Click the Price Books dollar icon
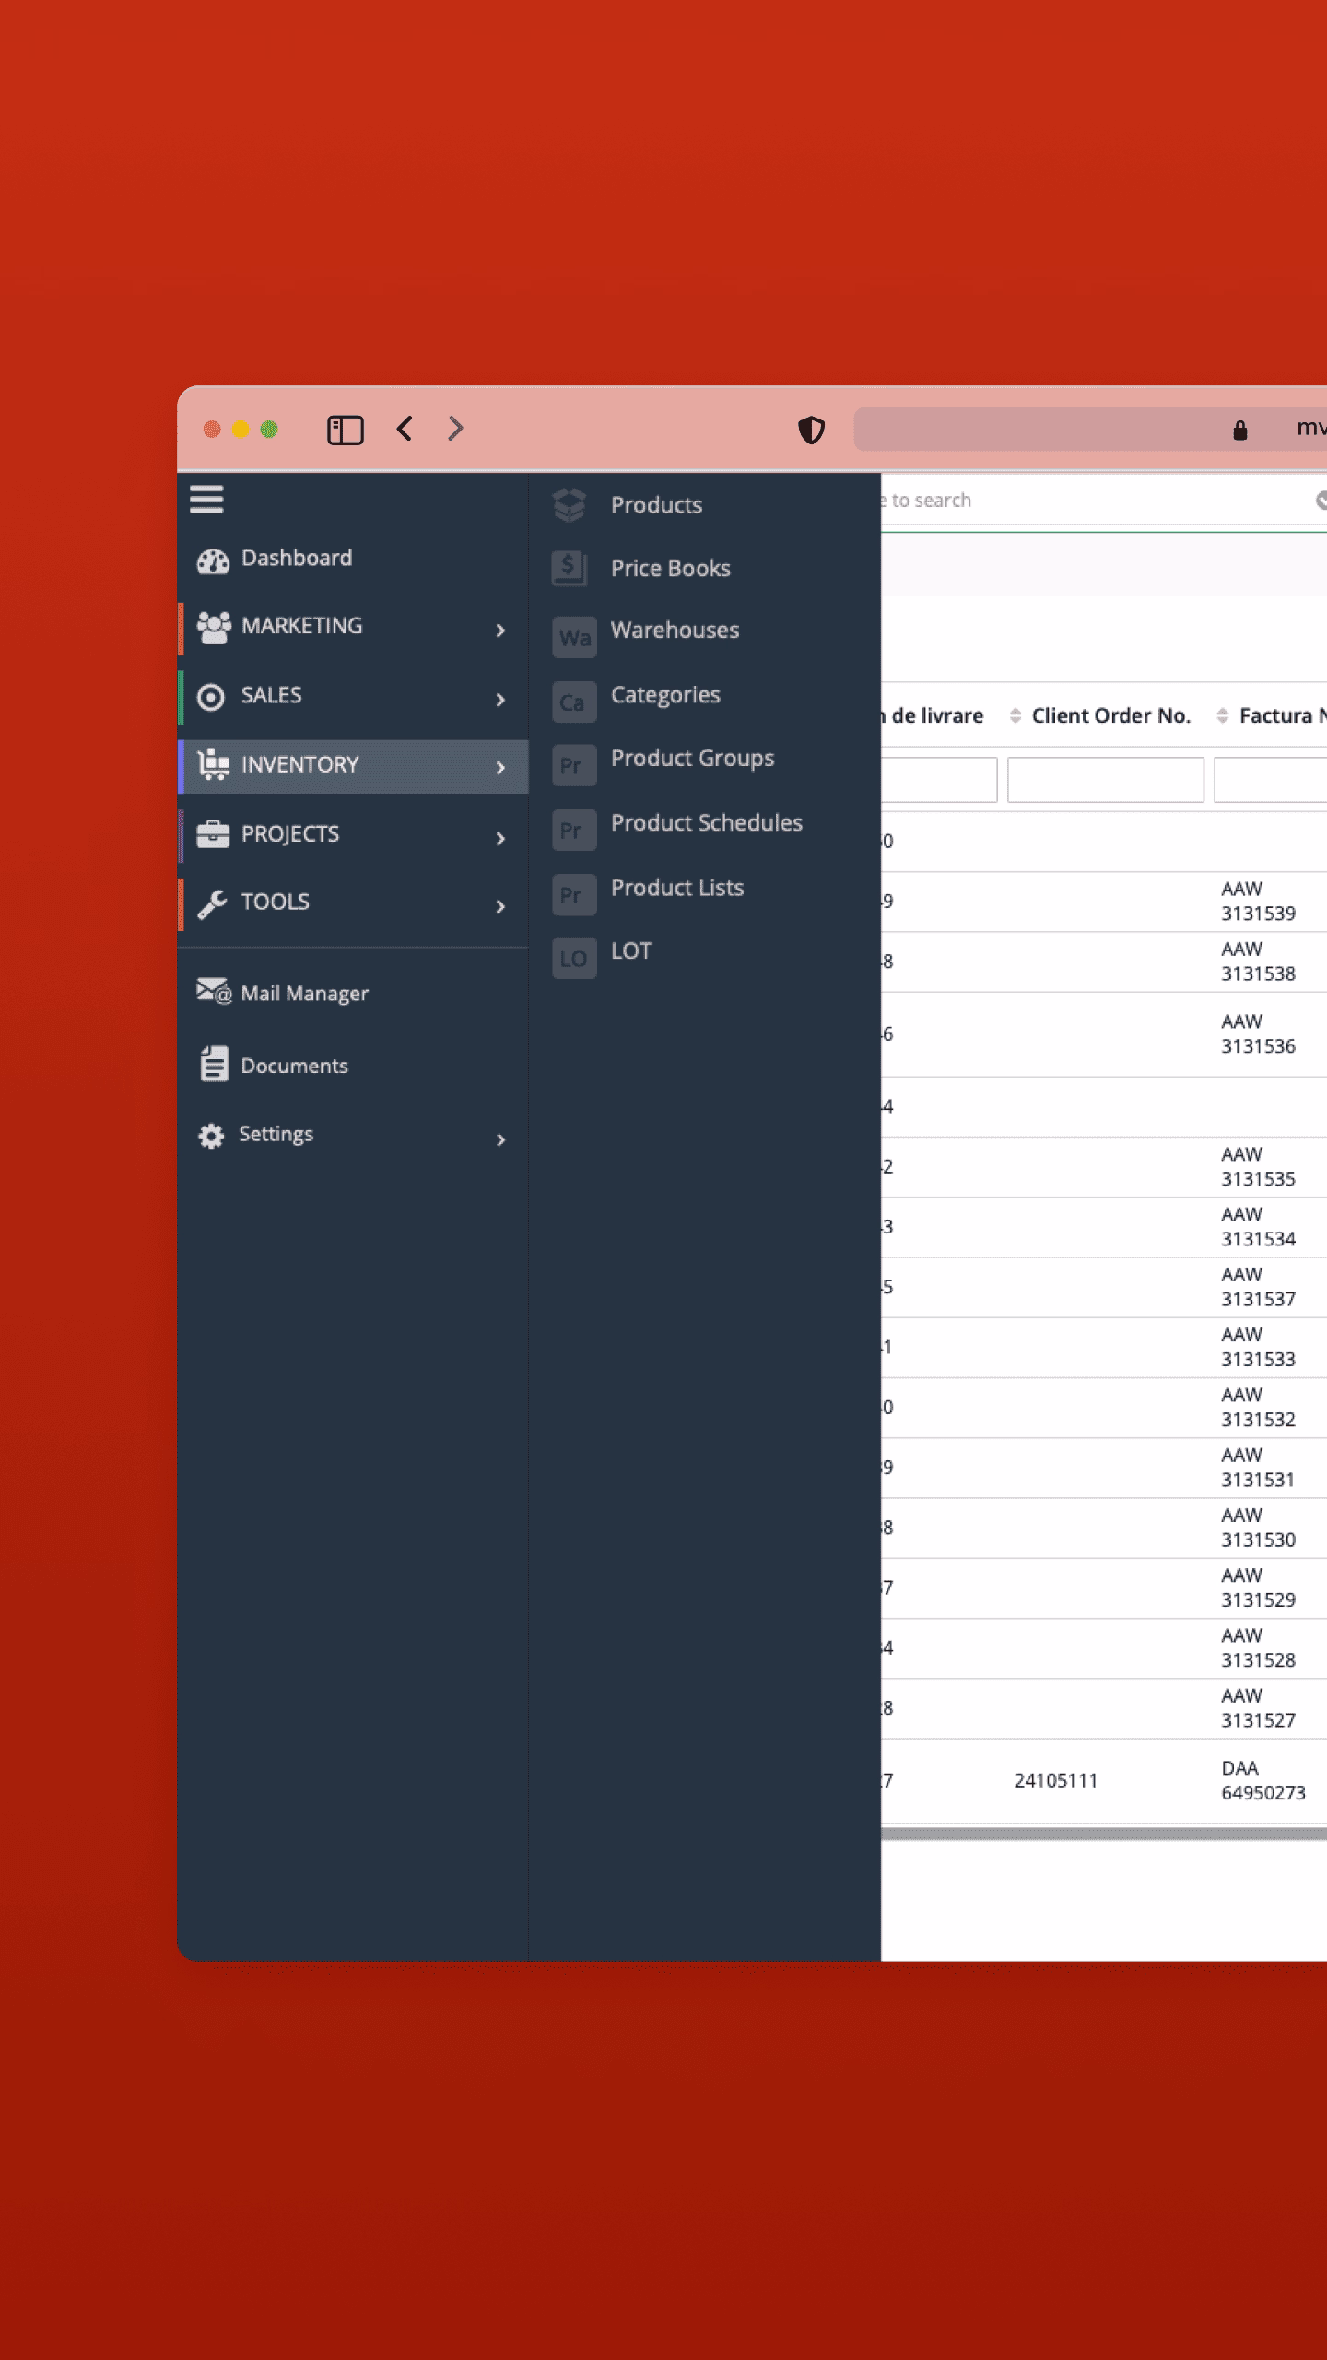 570,569
